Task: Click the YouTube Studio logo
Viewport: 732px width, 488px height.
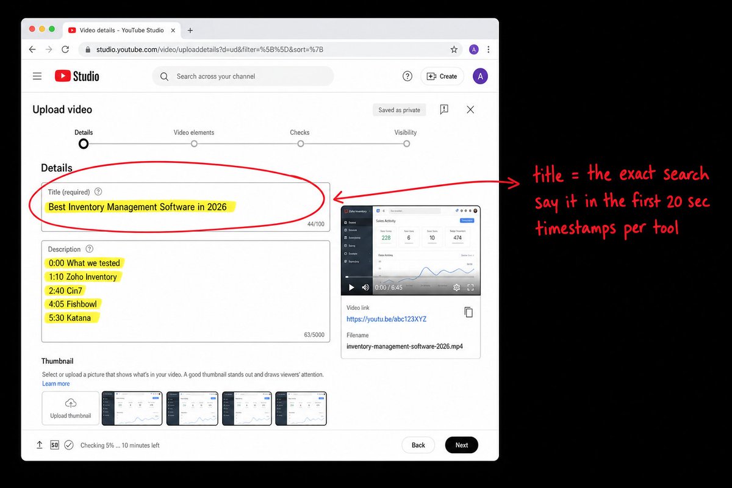Action: click(77, 76)
